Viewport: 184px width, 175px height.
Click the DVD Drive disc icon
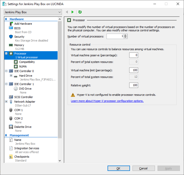16,89
